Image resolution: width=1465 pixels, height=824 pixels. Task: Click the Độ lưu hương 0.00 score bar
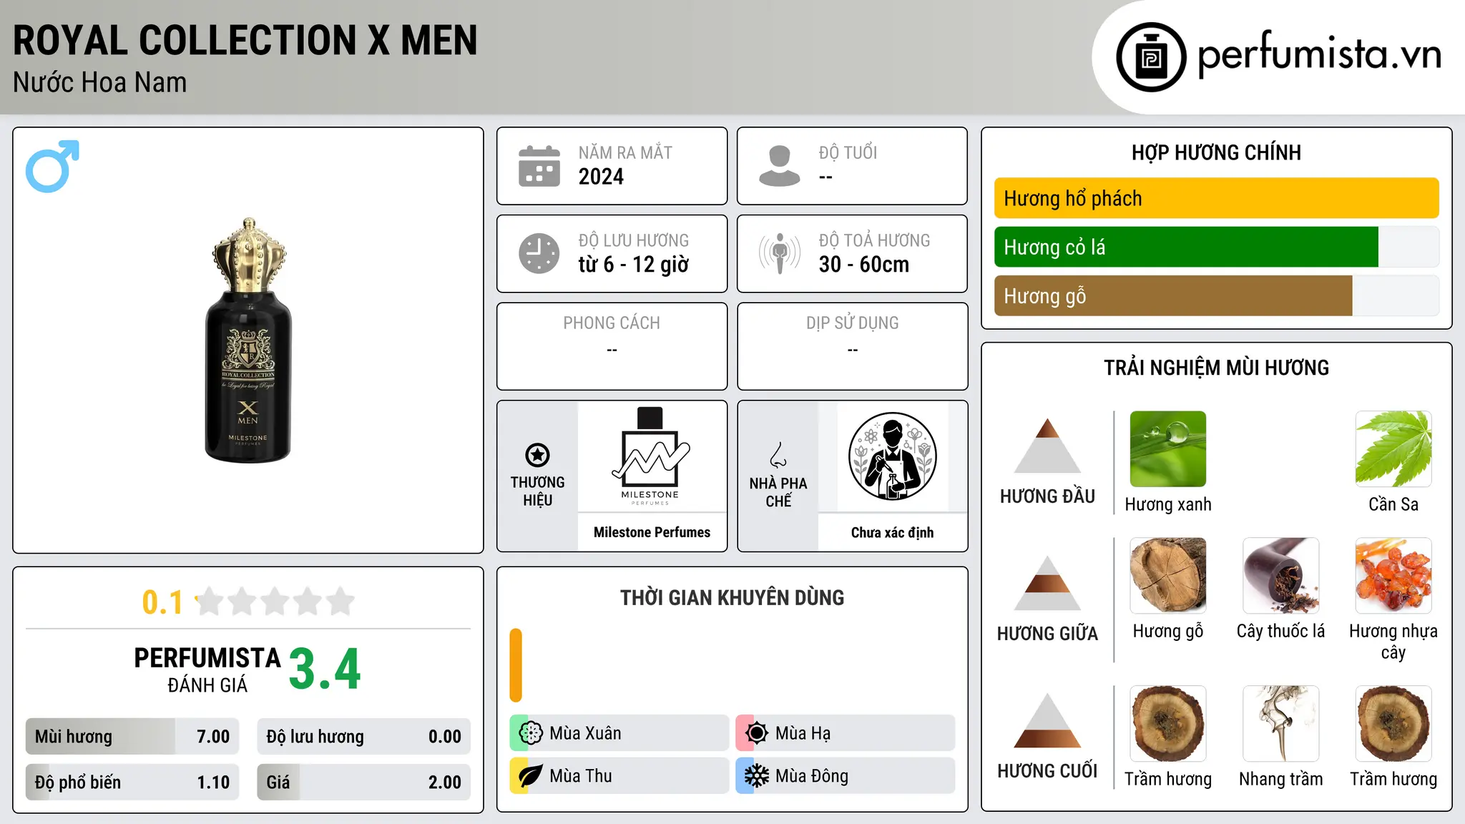point(363,736)
